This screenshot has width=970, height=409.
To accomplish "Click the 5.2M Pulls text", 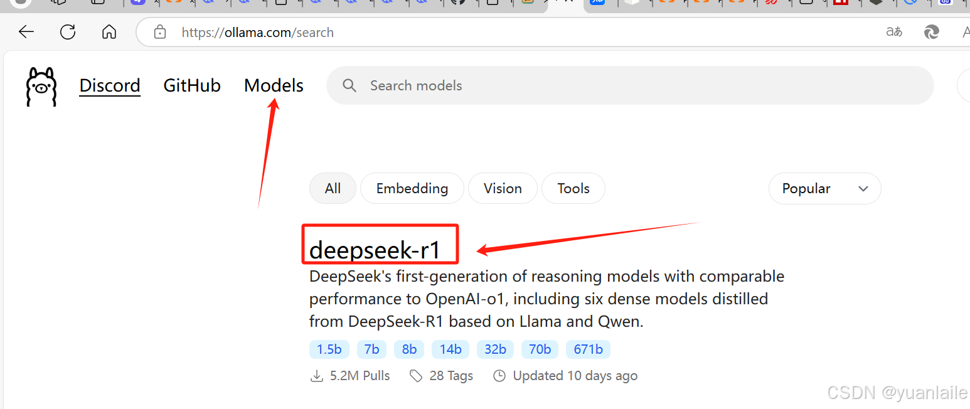I will (360, 376).
